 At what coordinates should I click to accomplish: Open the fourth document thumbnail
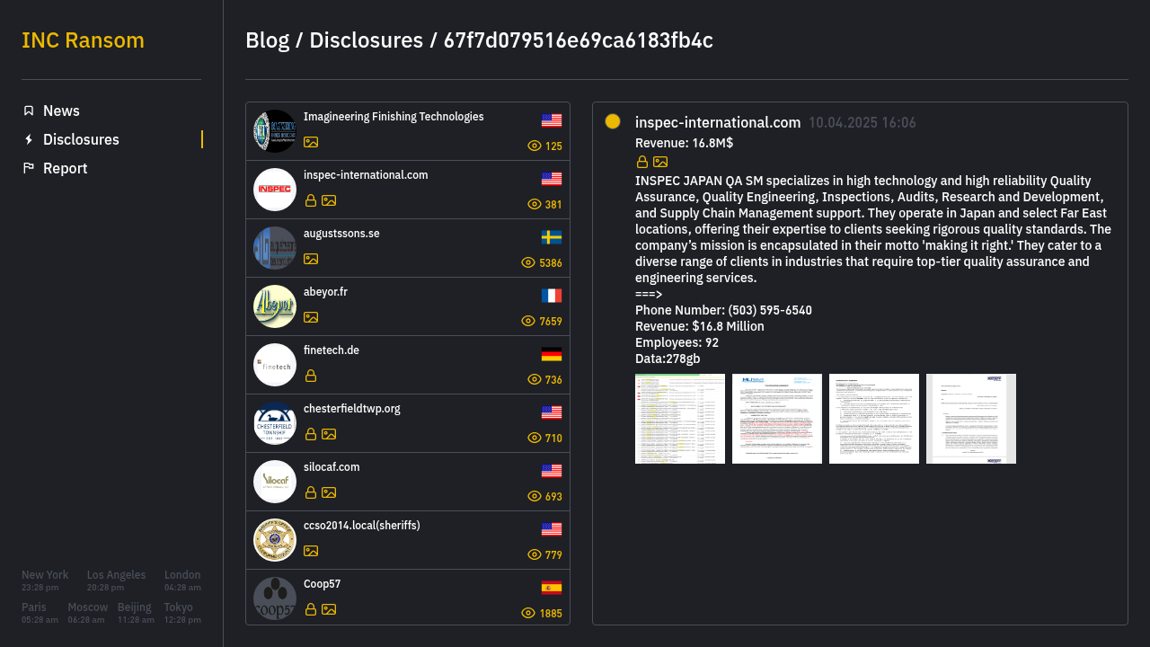pos(971,419)
